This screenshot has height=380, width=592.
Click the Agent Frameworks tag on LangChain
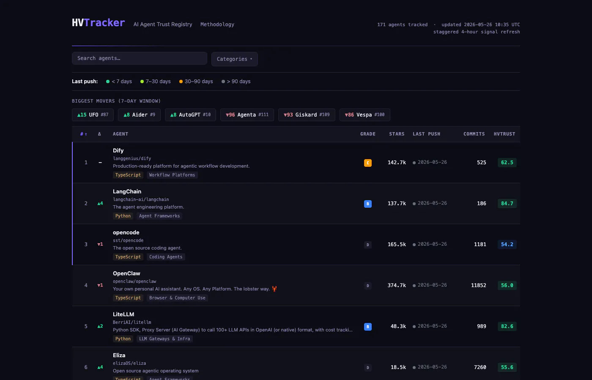pos(159,216)
